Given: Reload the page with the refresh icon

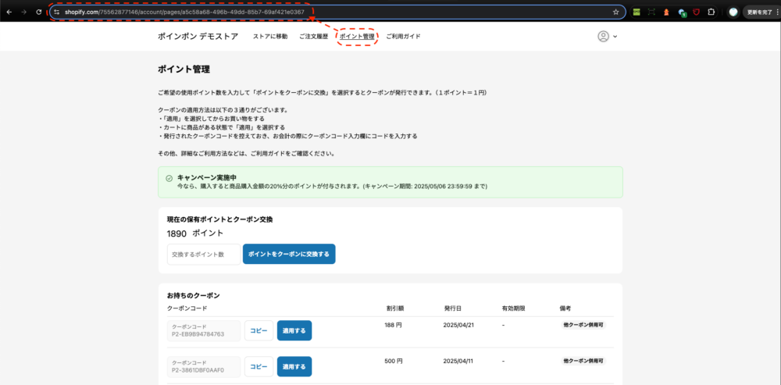Looking at the screenshot, I should pyautogui.click(x=39, y=12).
